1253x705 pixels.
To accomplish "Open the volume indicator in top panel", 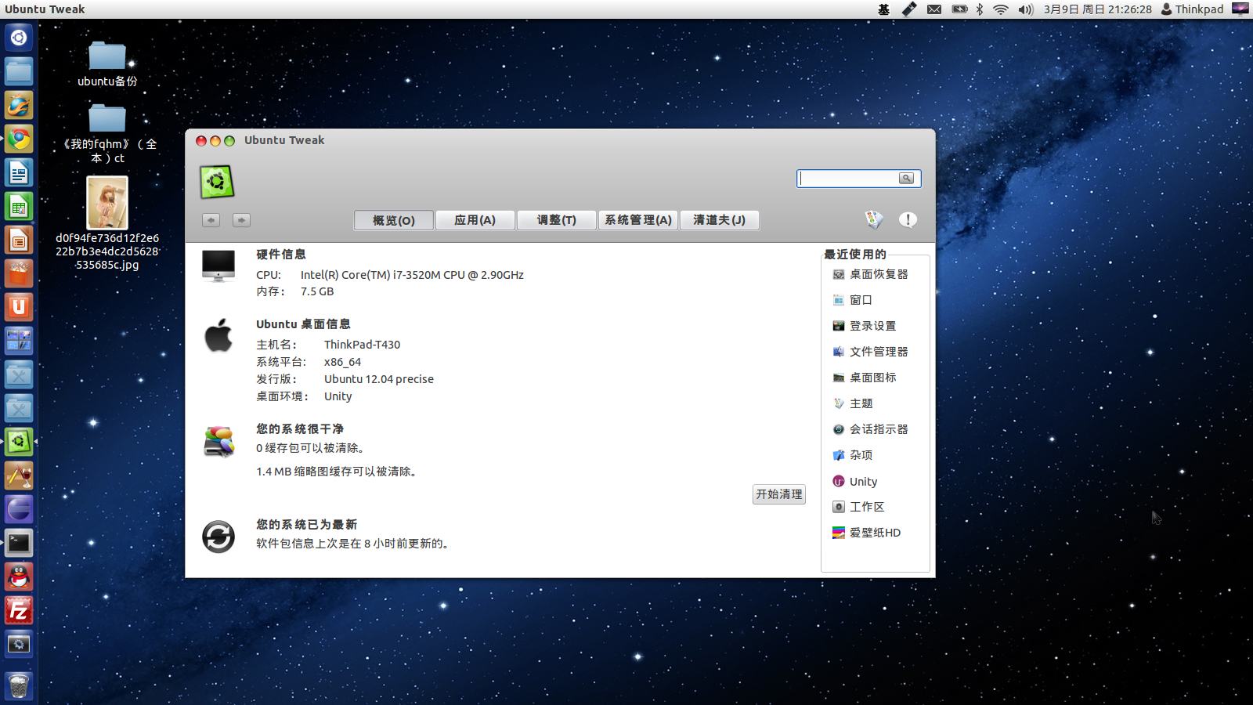I will pos(1026,9).
